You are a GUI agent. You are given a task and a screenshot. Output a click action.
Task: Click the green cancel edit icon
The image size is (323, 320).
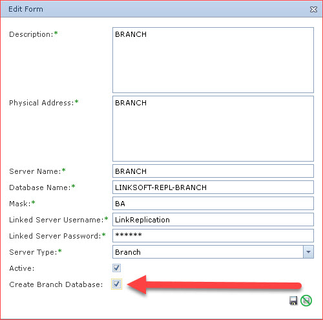[x=306, y=301]
